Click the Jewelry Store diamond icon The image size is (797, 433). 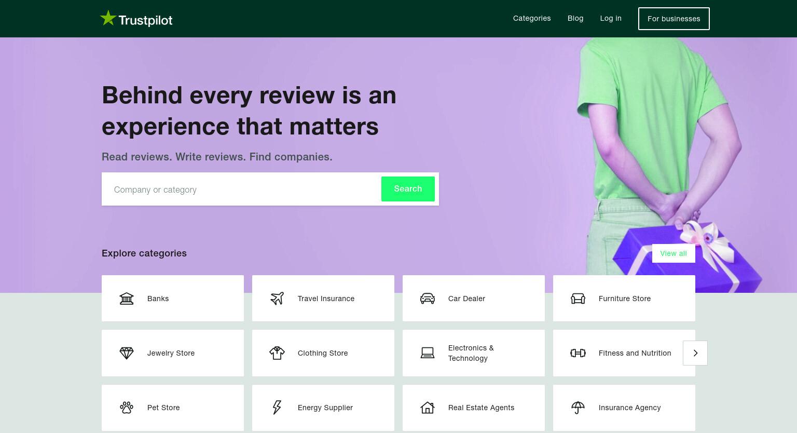127,353
